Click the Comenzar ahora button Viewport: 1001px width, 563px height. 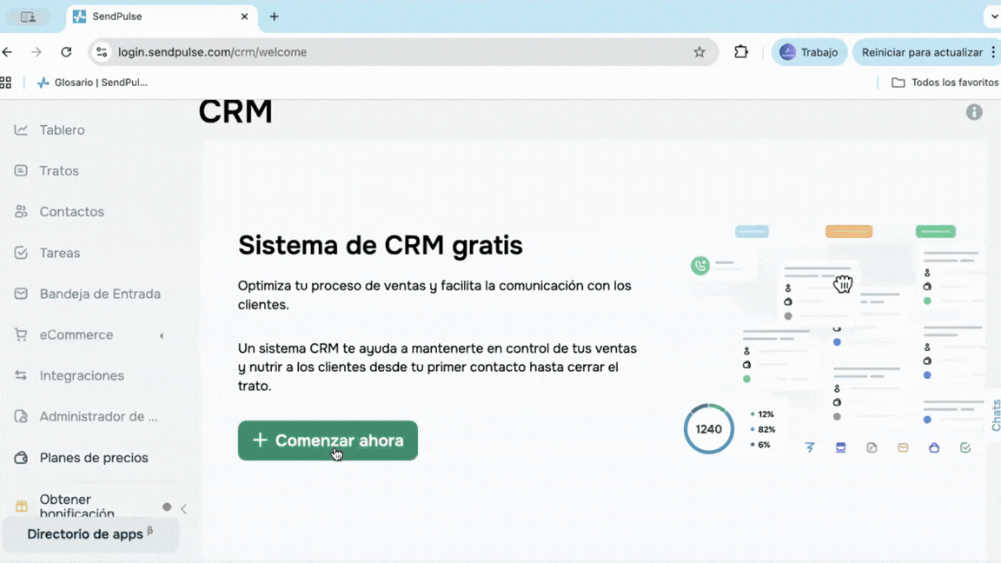click(x=328, y=440)
